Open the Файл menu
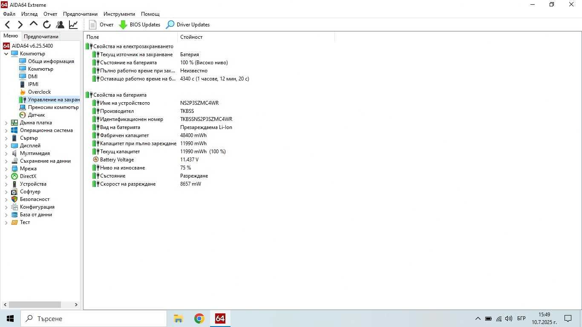 (x=9, y=14)
